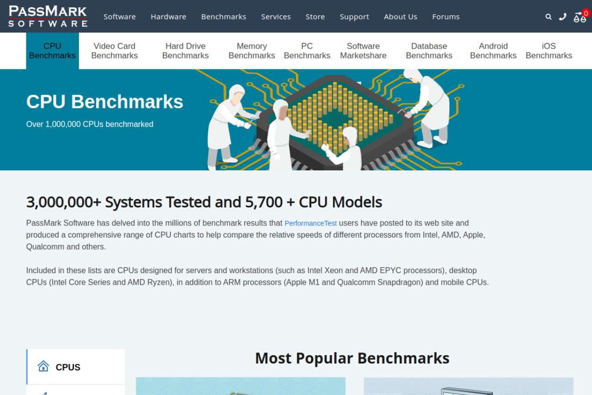Click the PassMark Software logo
The height and width of the screenshot is (395, 592).
[x=48, y=16]
